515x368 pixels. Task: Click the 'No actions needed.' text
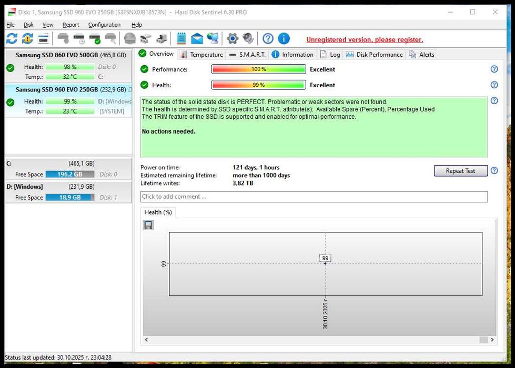(x=168, y=131)
